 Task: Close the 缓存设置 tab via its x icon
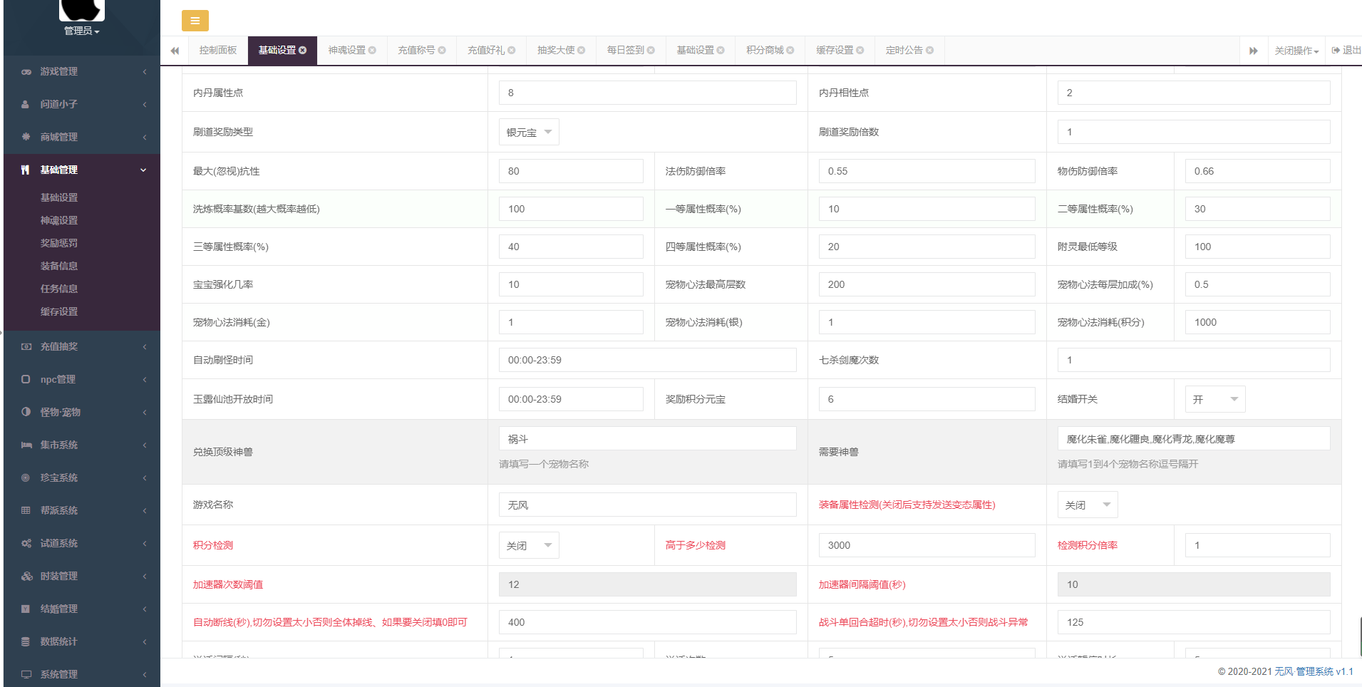pyautogui.click(x=860, y=50)
